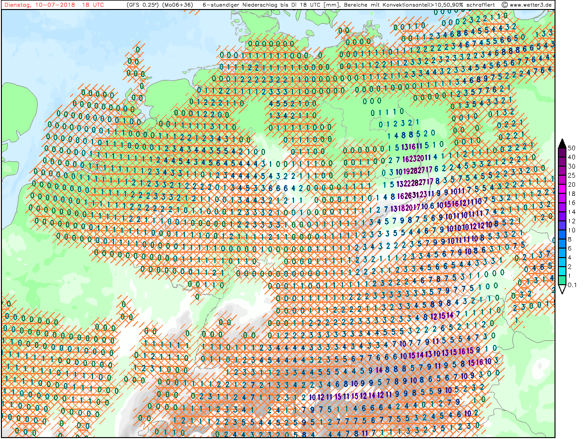The width and height of the screenshot is (585, 439).
Task: Pick the blue color between 8 and 10
Action: [562, 235]
